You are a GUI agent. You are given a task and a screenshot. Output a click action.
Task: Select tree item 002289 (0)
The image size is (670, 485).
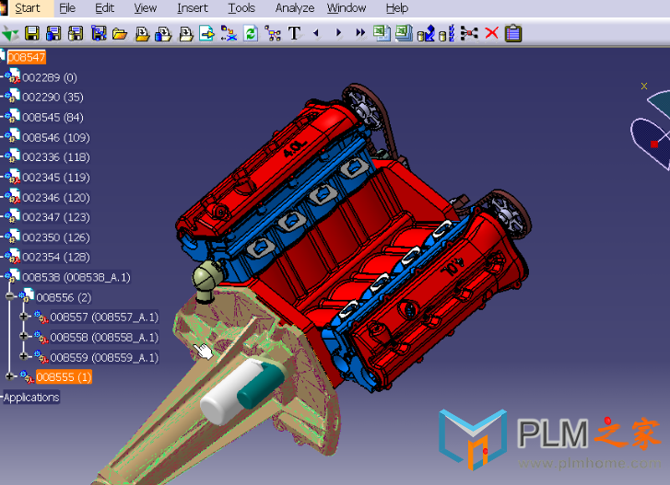tap(50, 77)
